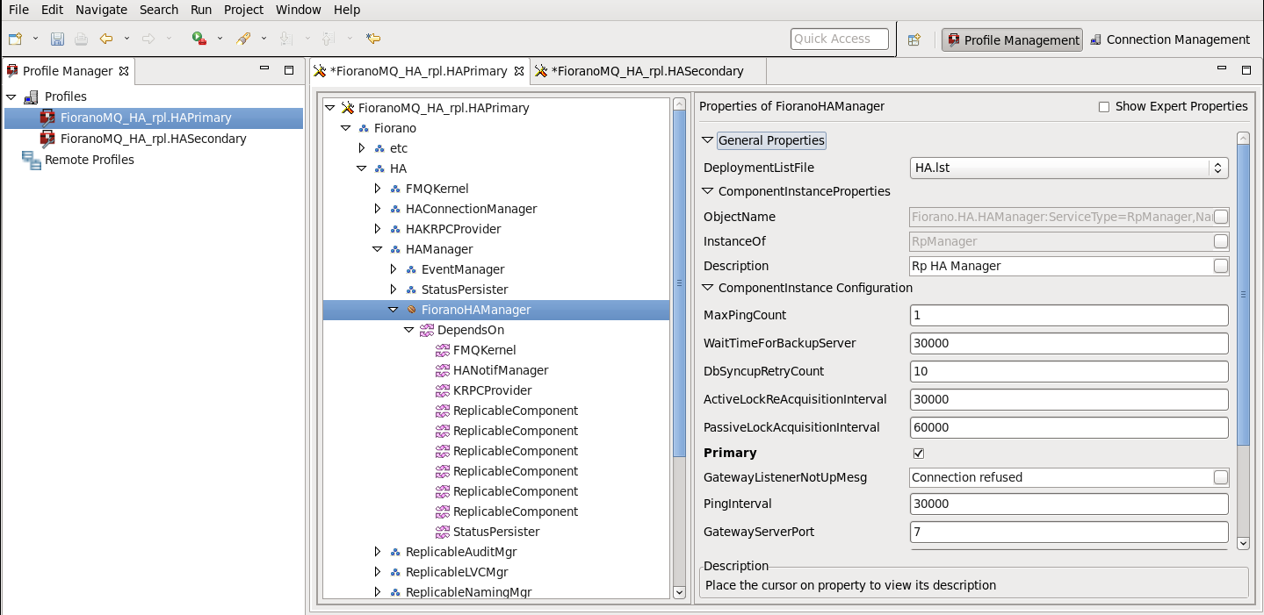Open the Navigate menu

[x=101, y=10]
